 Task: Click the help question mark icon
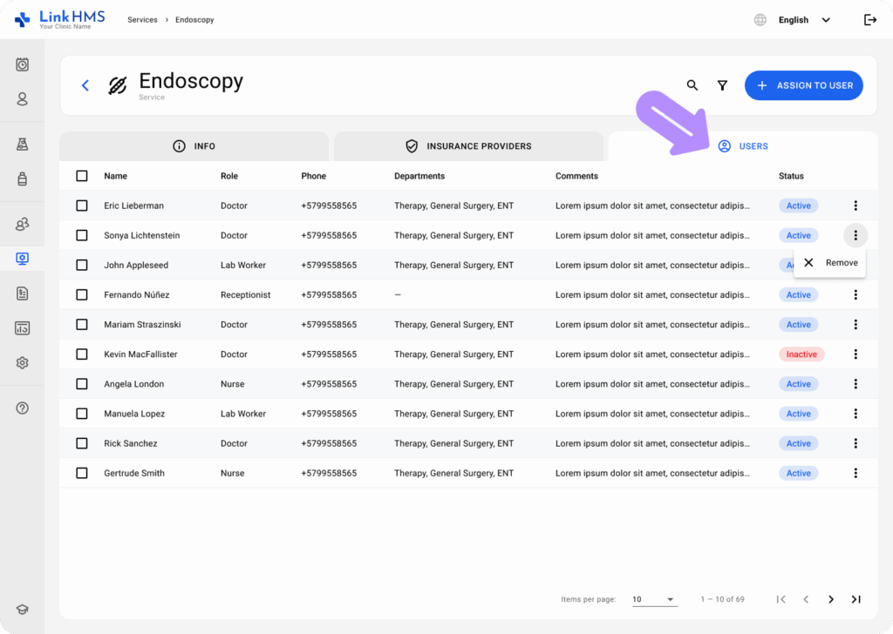pos(22,408)
